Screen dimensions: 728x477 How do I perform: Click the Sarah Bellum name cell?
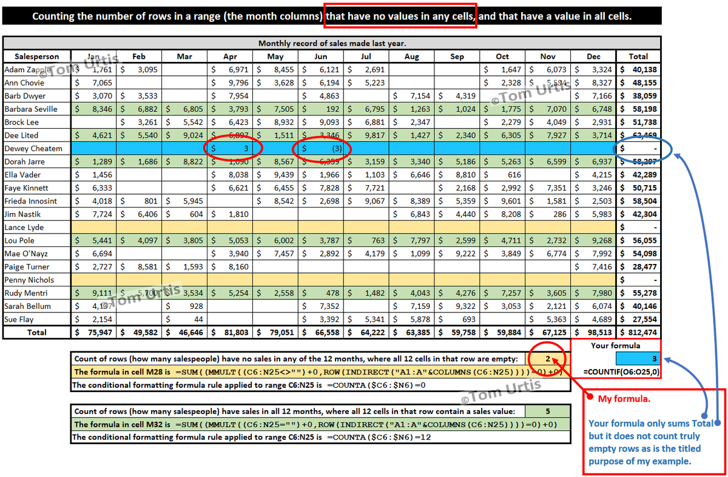[37, 306]
